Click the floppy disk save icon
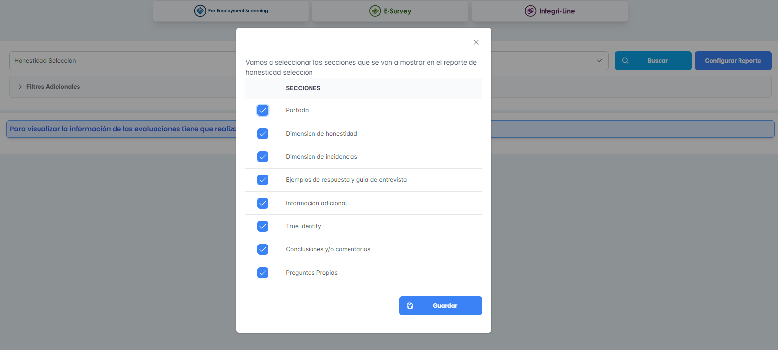Screen dimensions: 778x350 point(410,306)
